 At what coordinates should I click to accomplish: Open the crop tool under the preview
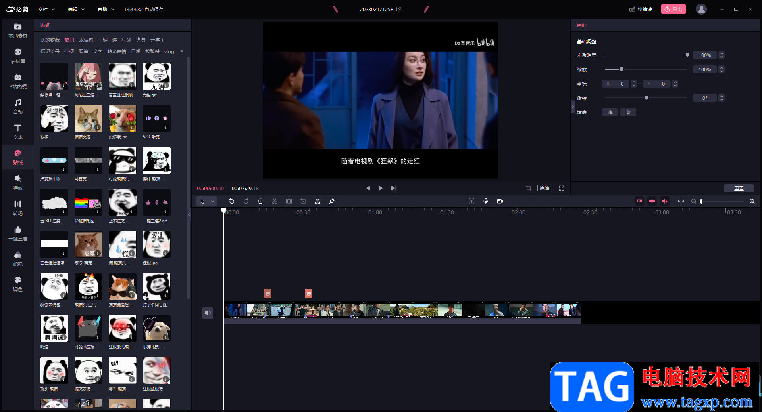529,188
